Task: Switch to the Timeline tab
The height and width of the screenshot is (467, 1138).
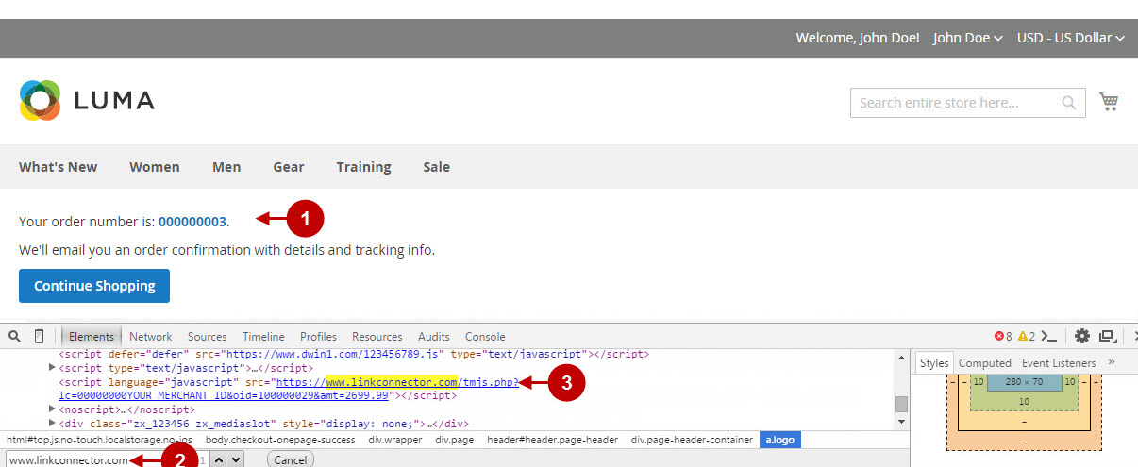Action: pyautogui.click(x=263, y=336)
